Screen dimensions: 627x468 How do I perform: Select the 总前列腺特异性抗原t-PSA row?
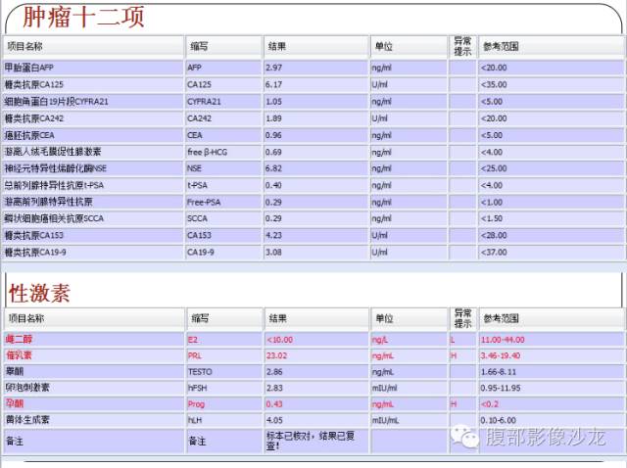tap(54, 185)
